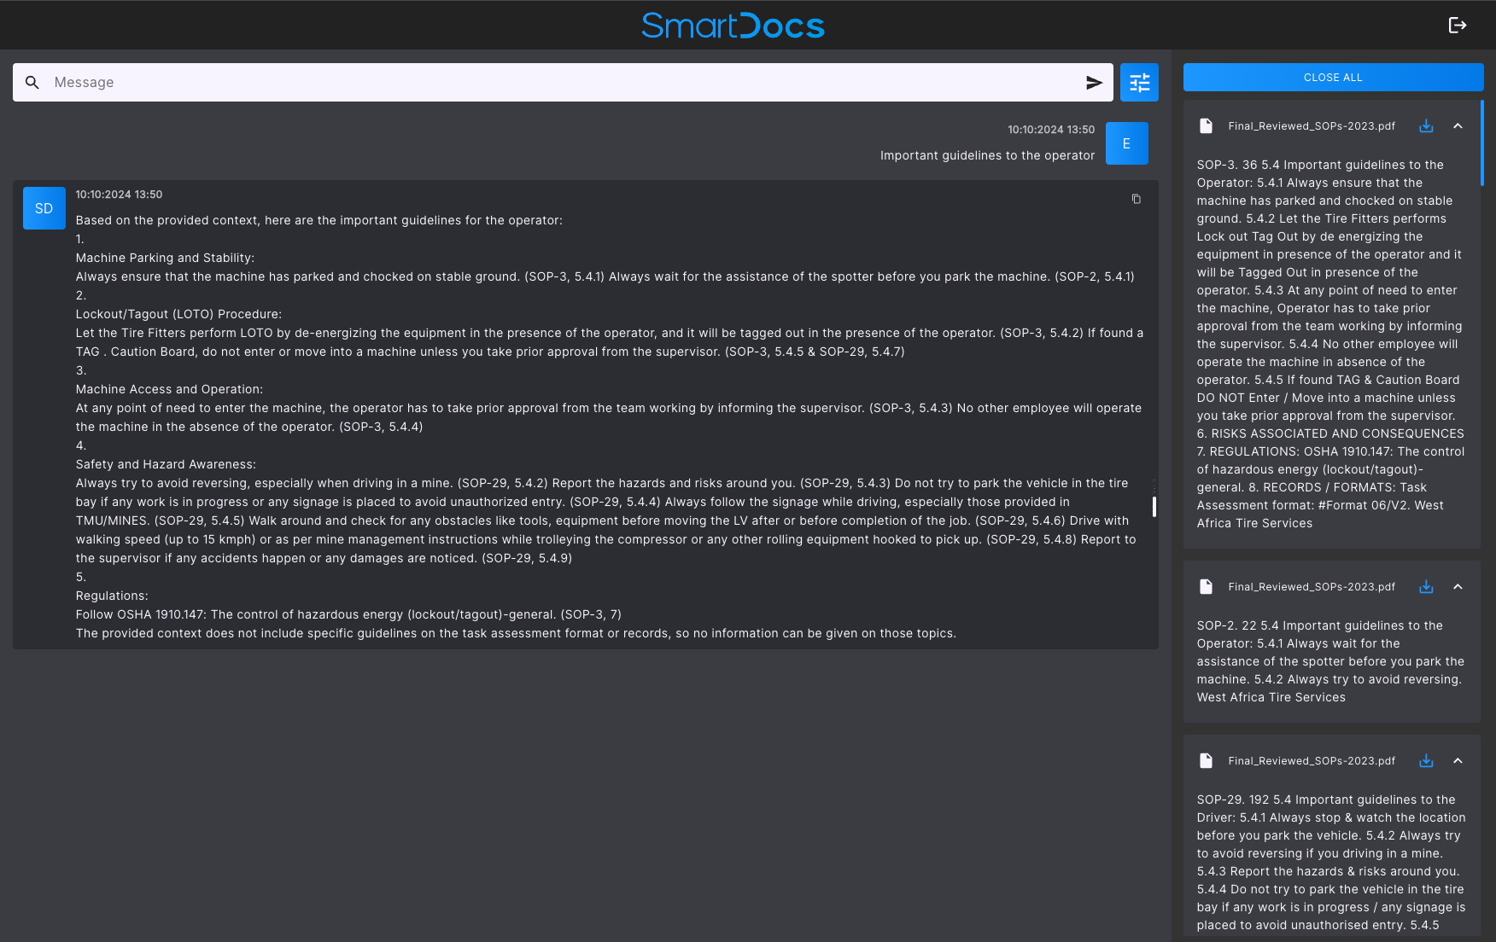Click the sources panel scrollbar
This screenshot has height=942, width=1496.
click(x=1481, y=143)
